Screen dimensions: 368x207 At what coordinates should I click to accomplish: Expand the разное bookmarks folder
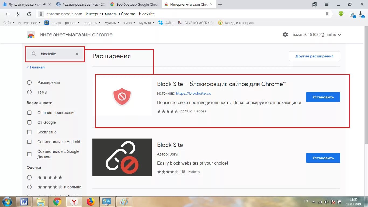(x=72, y=23)
